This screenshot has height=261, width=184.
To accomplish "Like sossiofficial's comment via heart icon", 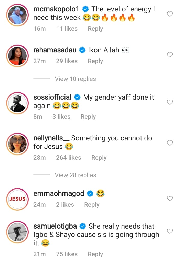I will (x=170, y=102).
